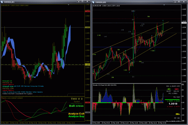The image size is (188, 125).
Task: Click the 'THV V 3' system label
Action: 77,99
